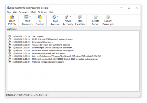Image resolution: width=147 pixels, height=103 pixels.
Task: Select the News Accounts toolbar icon
Action: pyautogui.click(x=67, y=17)
